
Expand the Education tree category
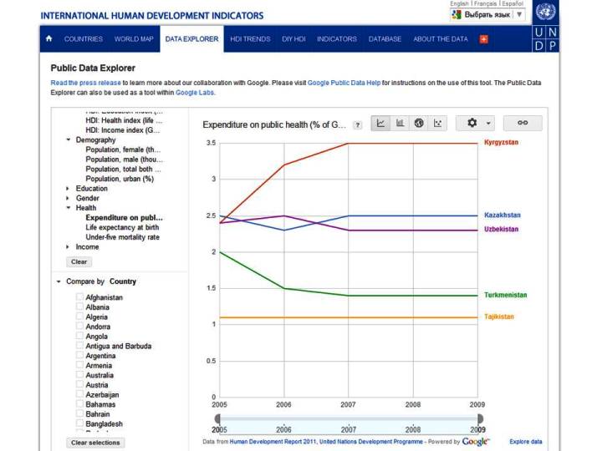coord(68,189)
